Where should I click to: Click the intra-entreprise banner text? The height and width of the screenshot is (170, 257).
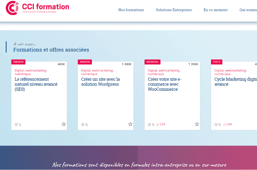click(x=139, y=165)
